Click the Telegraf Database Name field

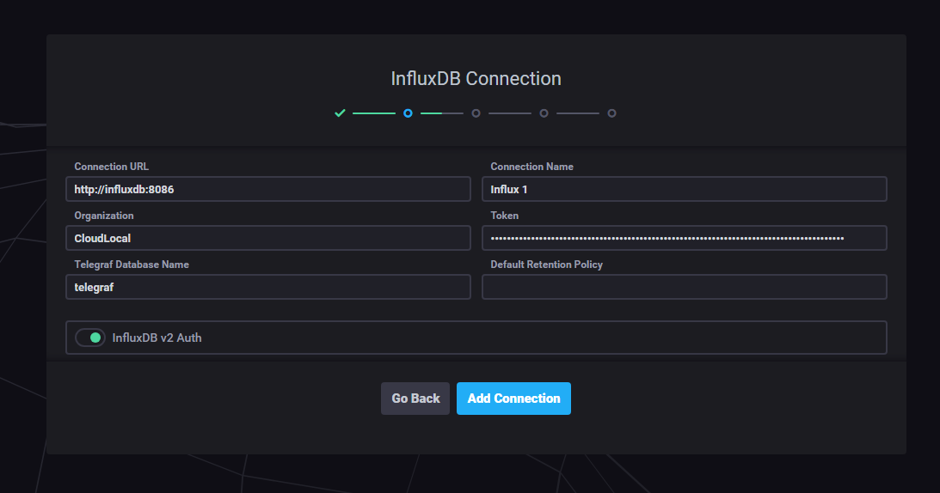pyautogui.click(x=267, y=287)
